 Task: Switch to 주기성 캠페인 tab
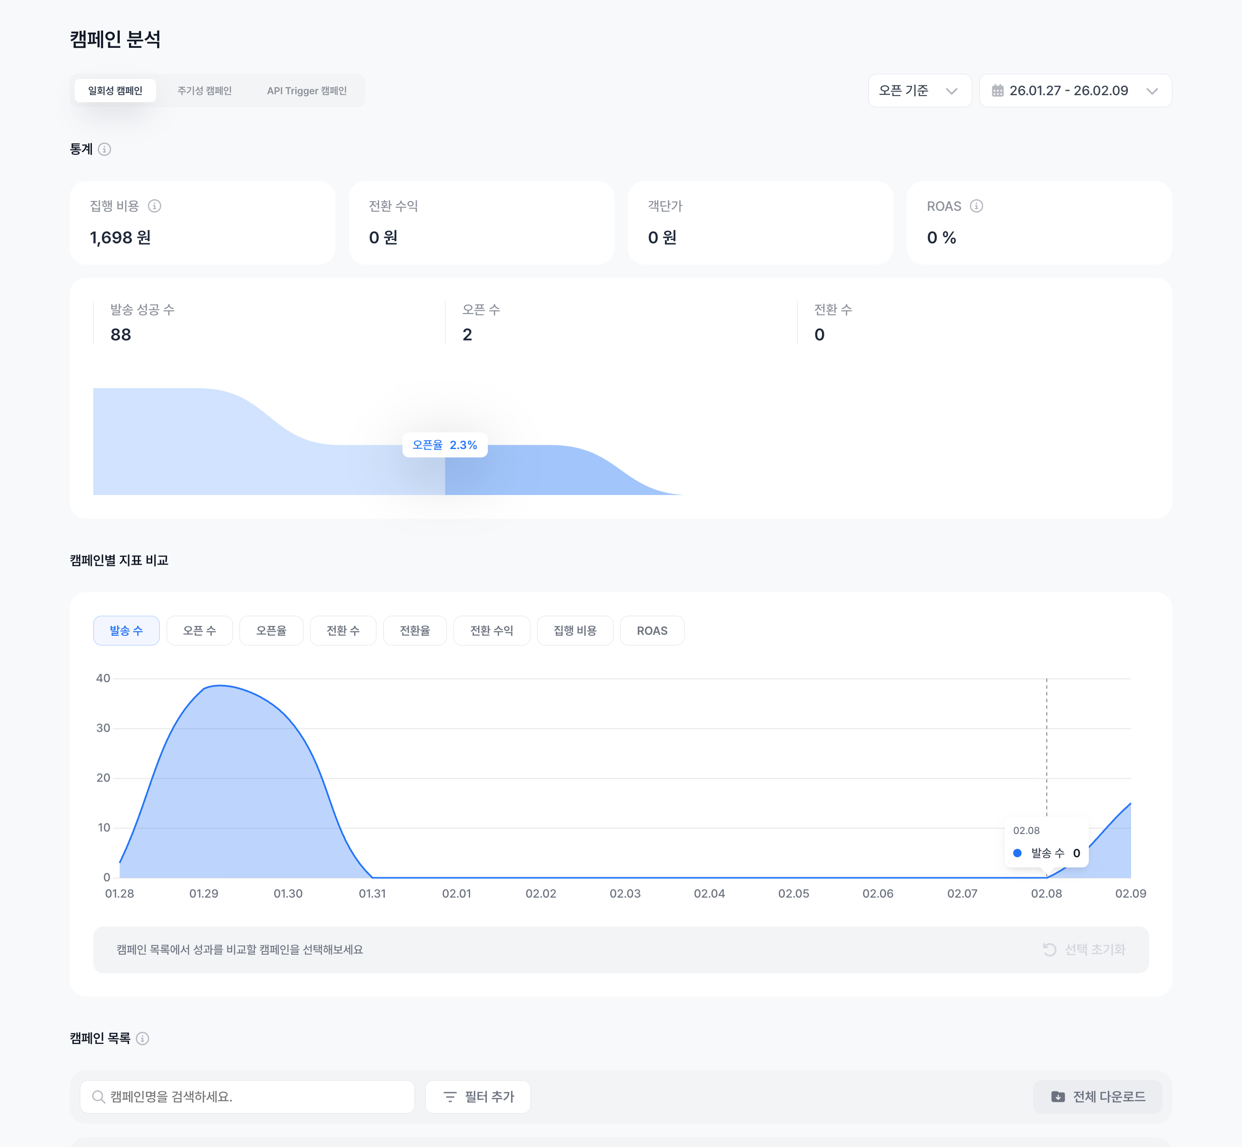click(204, 91)
